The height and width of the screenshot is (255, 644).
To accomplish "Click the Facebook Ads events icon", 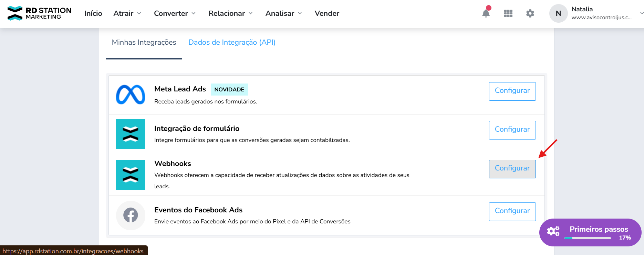I will pyautogui.click(x=131, y=215).
